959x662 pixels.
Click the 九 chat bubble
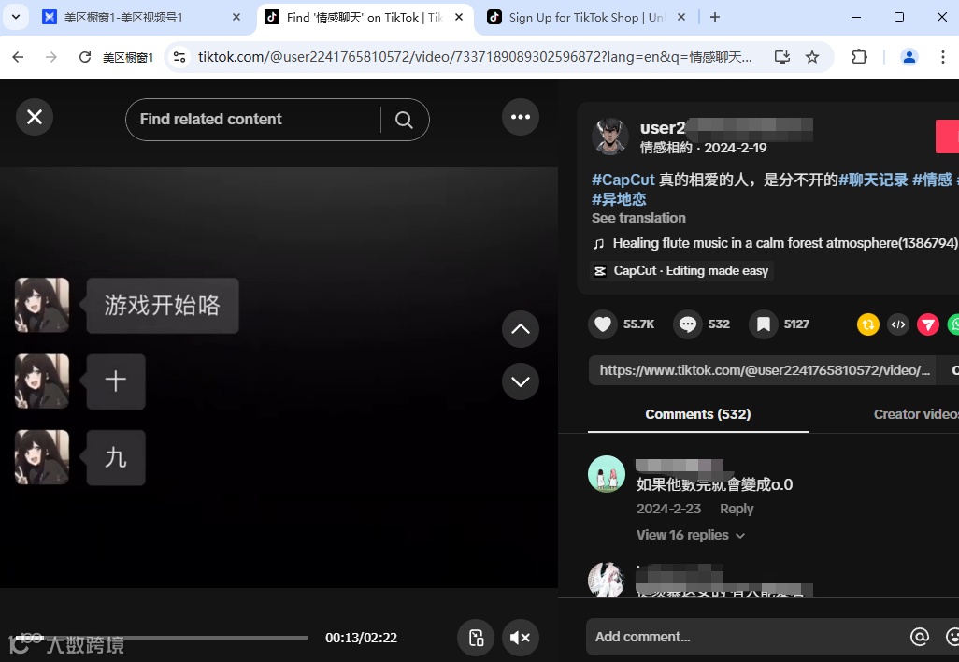(x=116, y=457)
